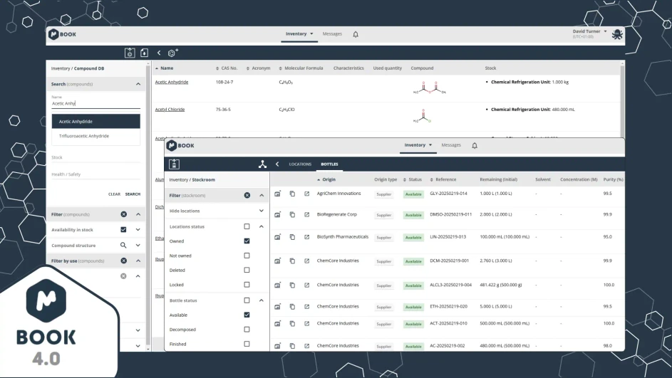Open Messages tab in Compound DB window

[x=332, y=34]
